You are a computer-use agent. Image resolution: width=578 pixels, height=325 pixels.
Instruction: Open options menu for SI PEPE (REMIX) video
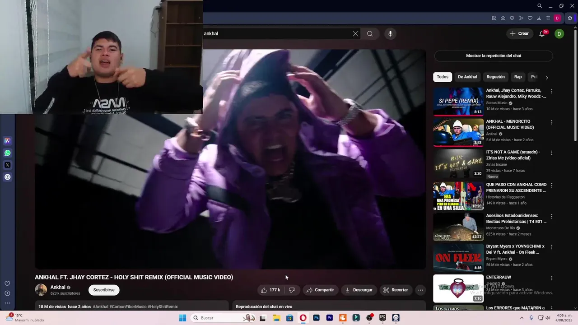coord(551,91)
